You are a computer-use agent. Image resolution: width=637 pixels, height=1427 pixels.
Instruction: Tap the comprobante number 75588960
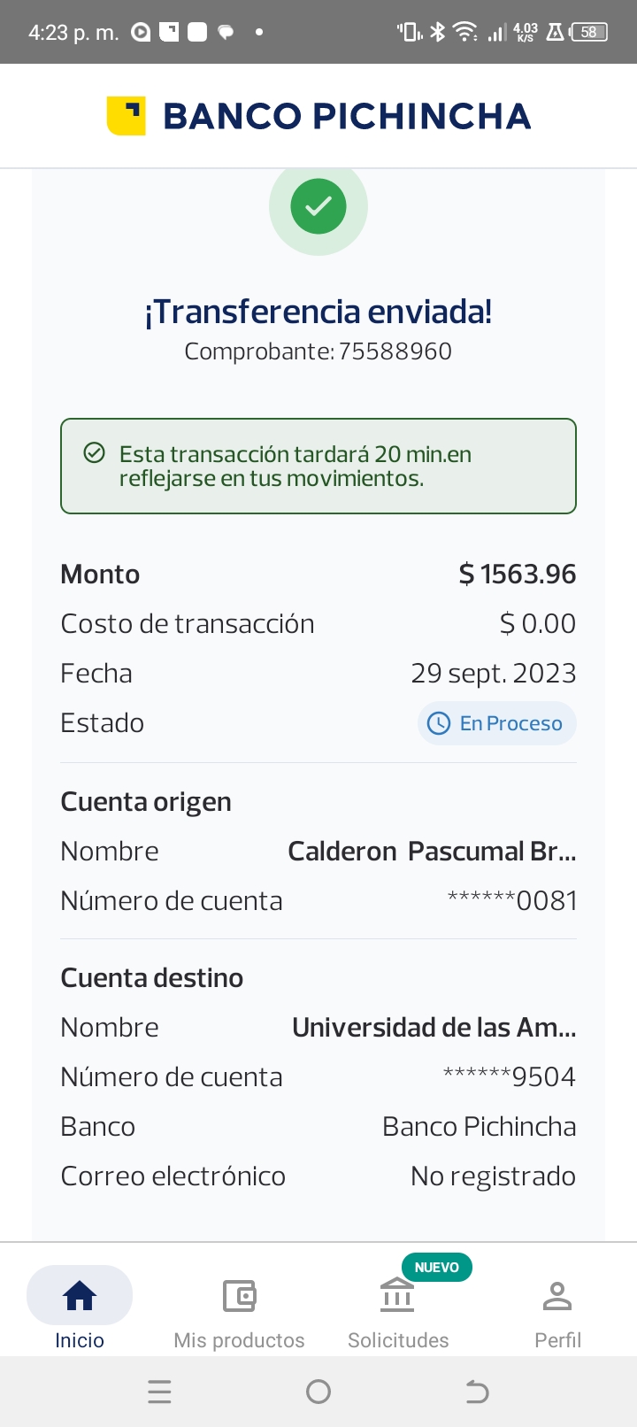(395, 351)
